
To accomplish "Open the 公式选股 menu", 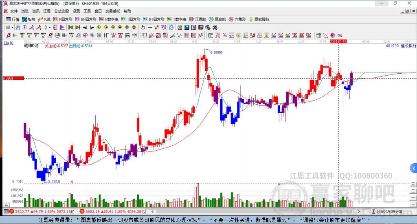I will (61, 11).
